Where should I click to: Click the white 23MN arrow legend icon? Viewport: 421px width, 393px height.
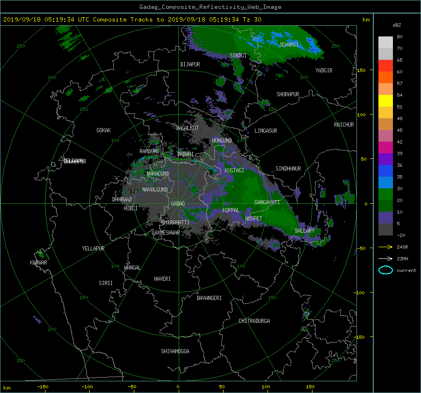point(385,258)
